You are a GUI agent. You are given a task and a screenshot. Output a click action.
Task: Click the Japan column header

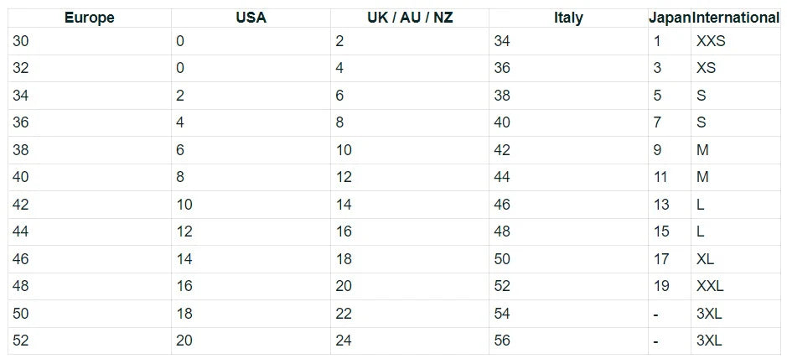click(670, 18)
